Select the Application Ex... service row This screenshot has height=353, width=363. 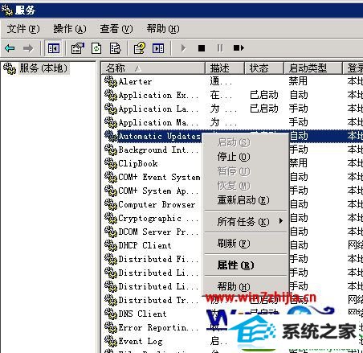[x=232, y=95]
